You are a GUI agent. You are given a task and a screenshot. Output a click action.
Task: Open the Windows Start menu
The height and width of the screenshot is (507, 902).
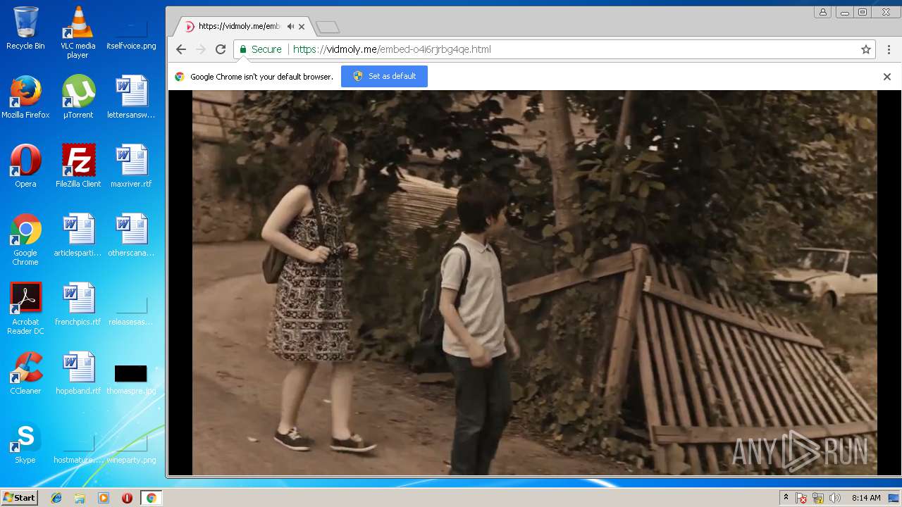pos(19,498)
